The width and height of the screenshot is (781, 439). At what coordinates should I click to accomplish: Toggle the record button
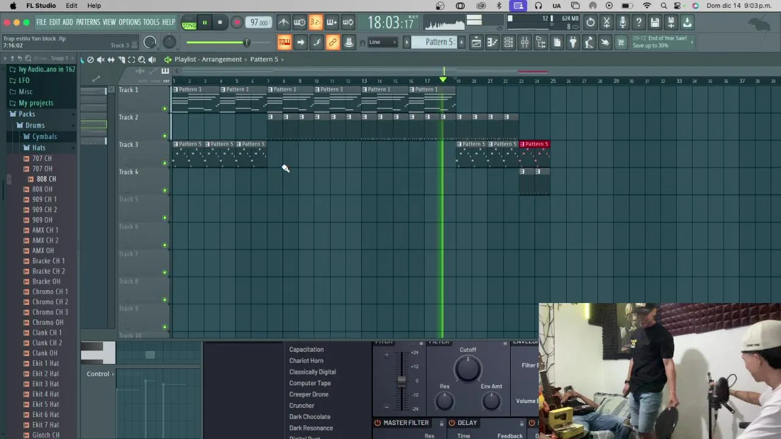237,23
